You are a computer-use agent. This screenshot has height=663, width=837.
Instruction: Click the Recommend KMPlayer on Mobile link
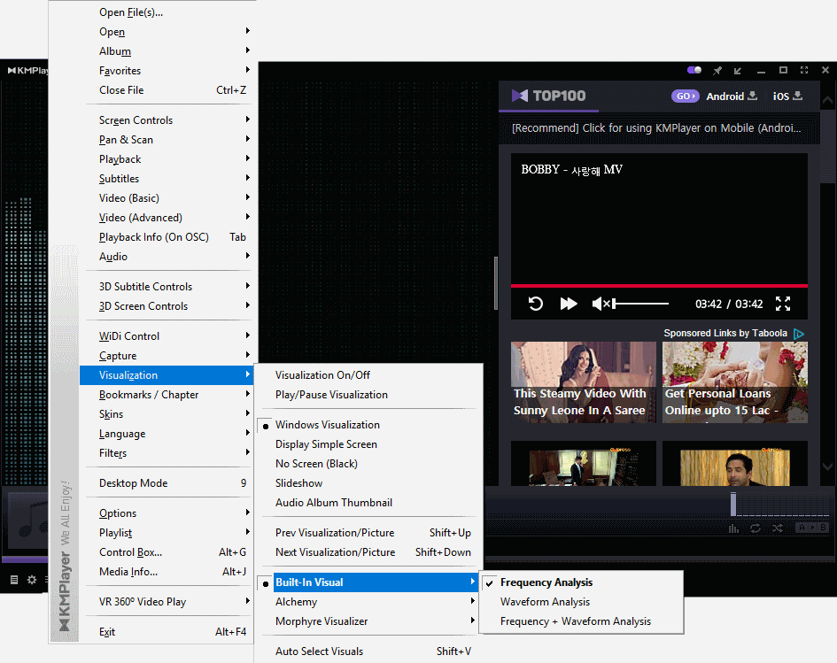(x=656, y=128)
